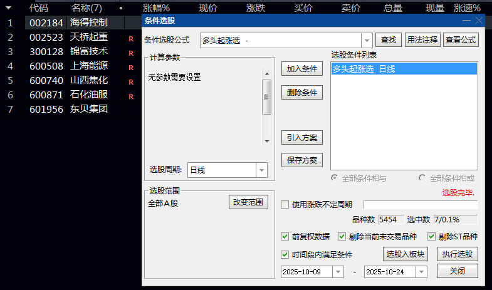Select 全部条件相与 radio button
This screenshot has height=290, width=492.
pyautogui.click(x=335, y=178)
